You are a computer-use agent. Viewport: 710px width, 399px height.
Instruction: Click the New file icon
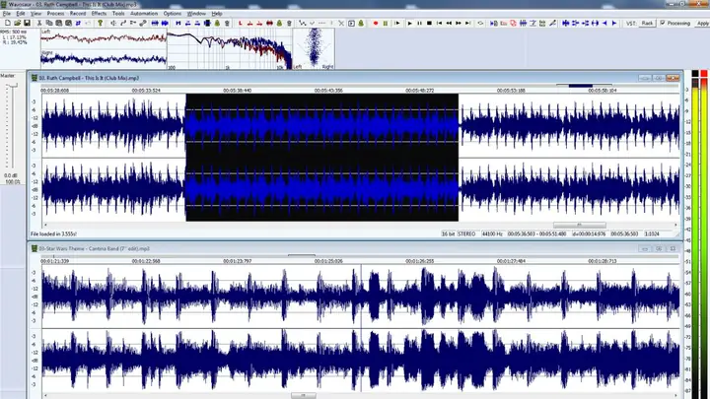click(8, 23)
